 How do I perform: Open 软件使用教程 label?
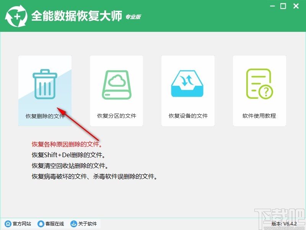[259, 116]
